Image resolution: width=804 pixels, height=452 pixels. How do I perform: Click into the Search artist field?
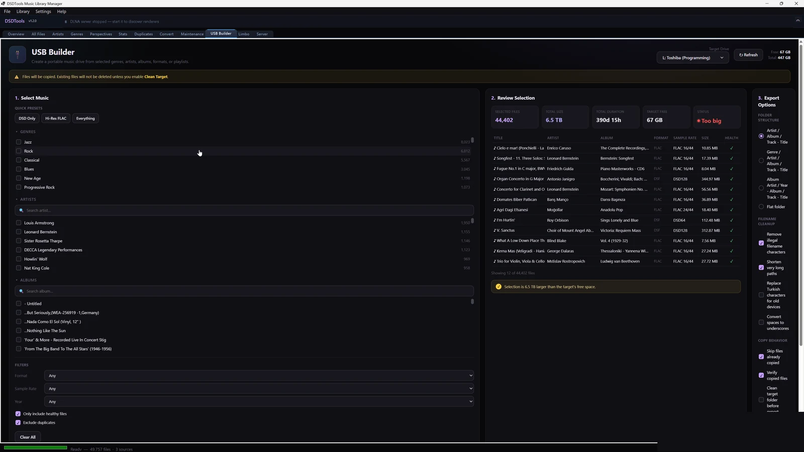pyautogui.click(x=244, y=210)
